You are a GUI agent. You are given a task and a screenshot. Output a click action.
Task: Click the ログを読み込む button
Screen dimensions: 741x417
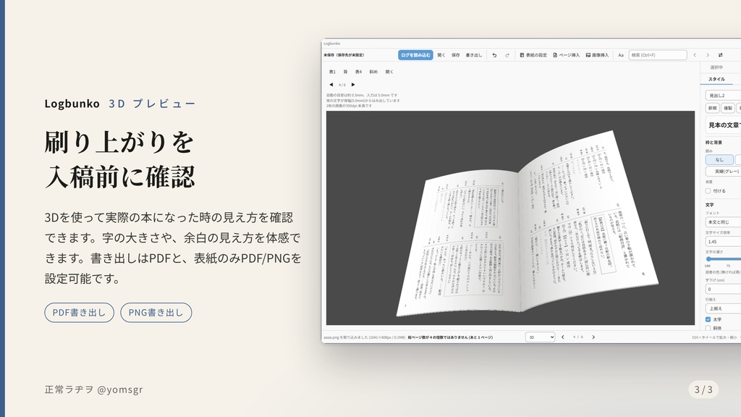pyautogui.click(x=415, y=55)
